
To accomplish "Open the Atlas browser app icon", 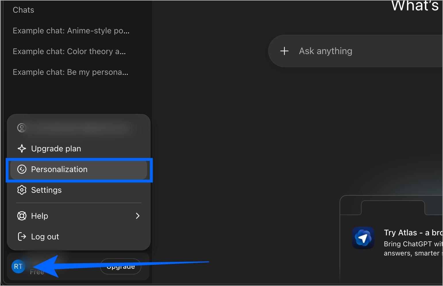I will click(x=363, y=238).
